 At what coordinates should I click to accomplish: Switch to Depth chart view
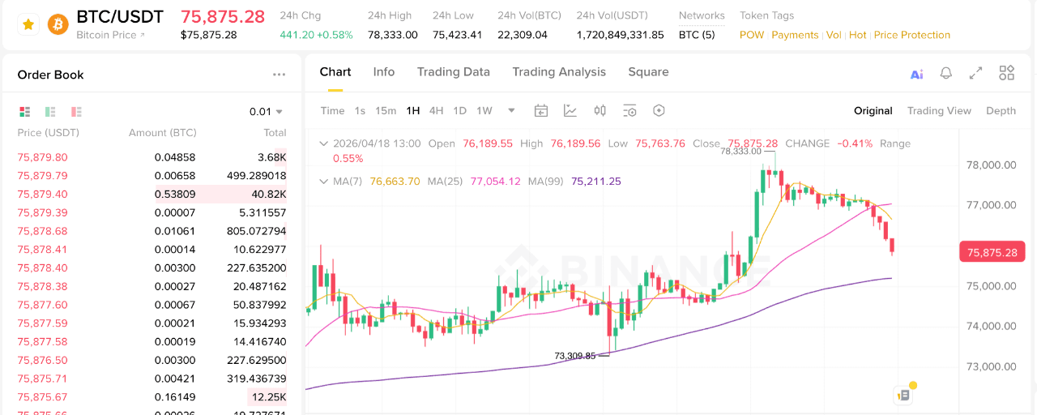(1001, 111)
